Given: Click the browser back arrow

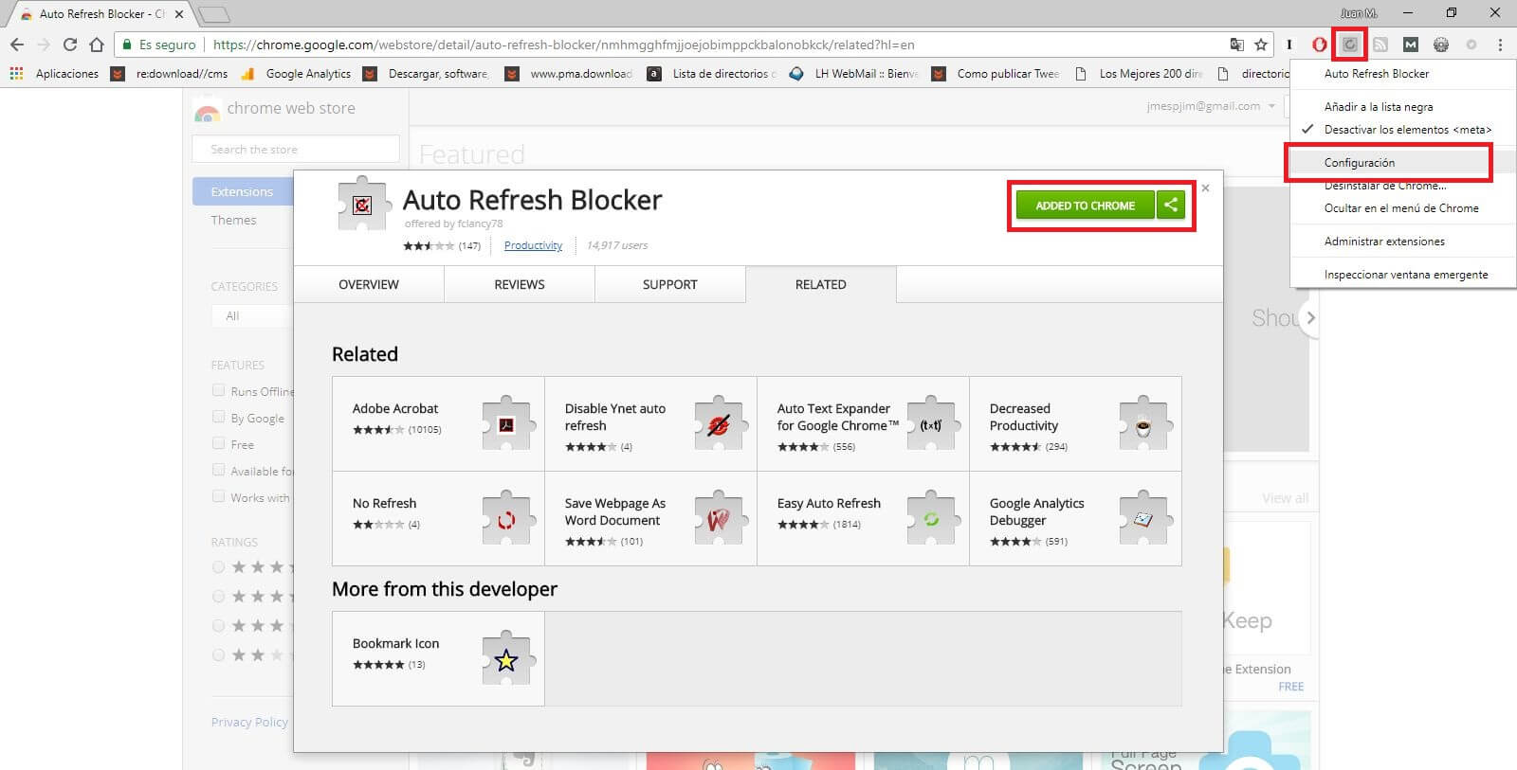Looking at the screenshot, I should point(17,45).
